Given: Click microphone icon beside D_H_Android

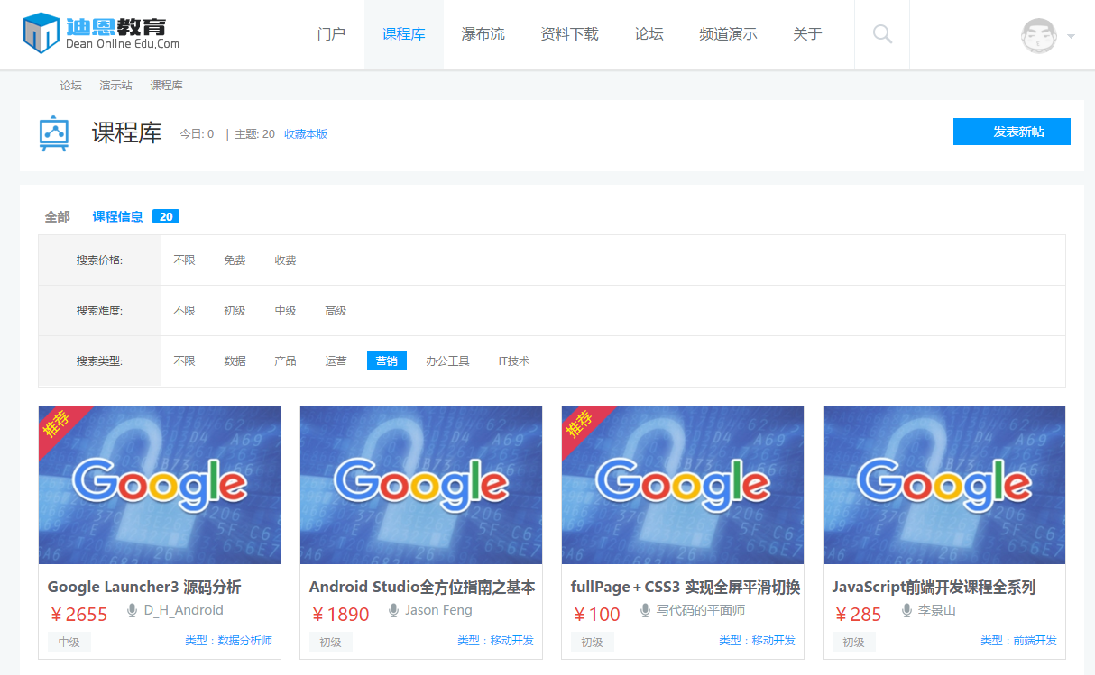Looking at the screenshot, I should tap(132, 611).
